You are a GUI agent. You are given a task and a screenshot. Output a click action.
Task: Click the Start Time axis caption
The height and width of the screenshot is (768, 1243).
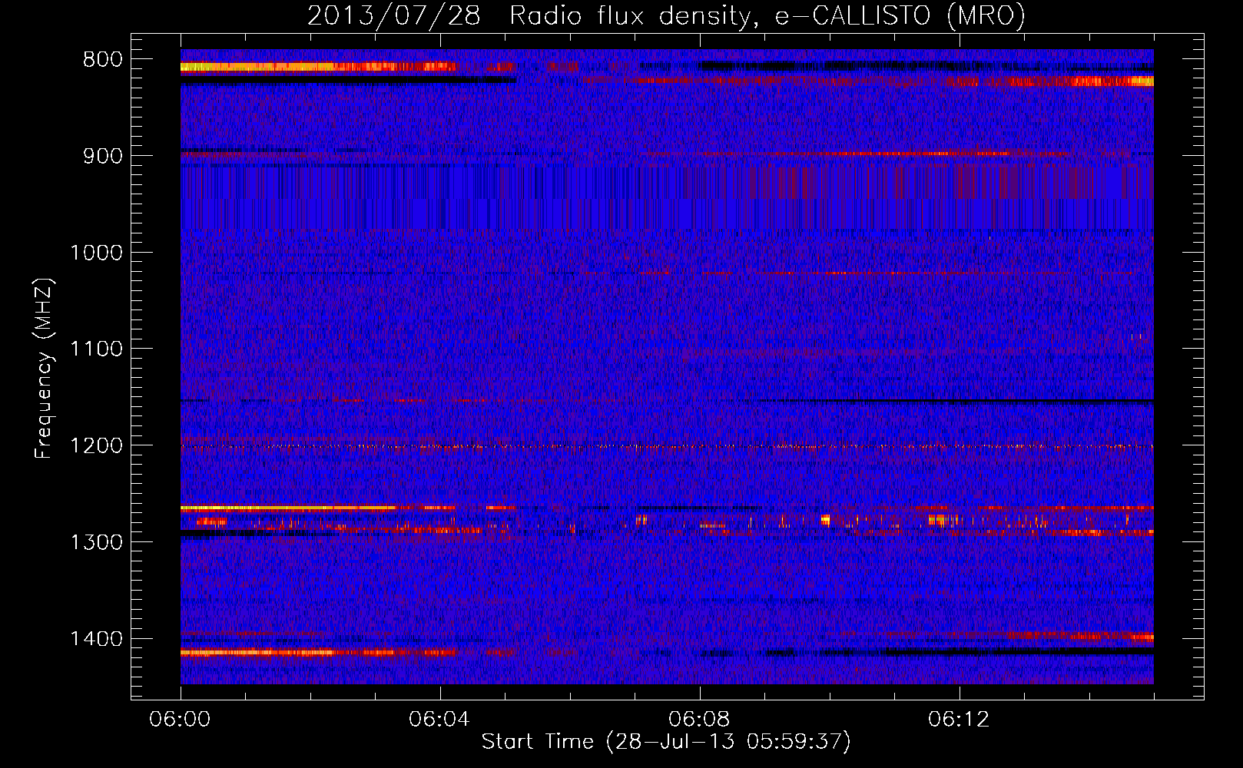click(666, 742)
